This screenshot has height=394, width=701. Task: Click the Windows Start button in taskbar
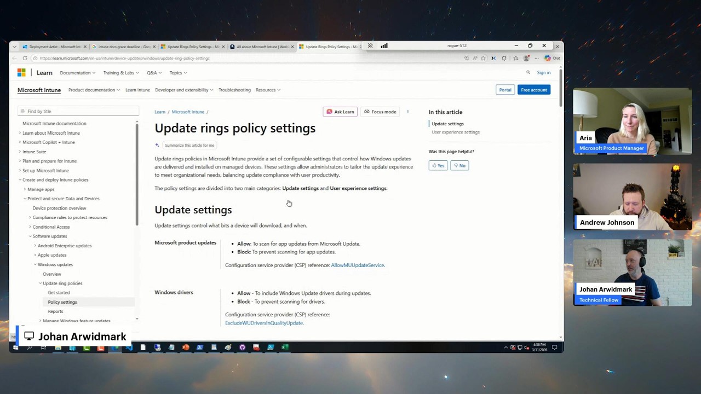pyautogui.click(x=15, y=347)
